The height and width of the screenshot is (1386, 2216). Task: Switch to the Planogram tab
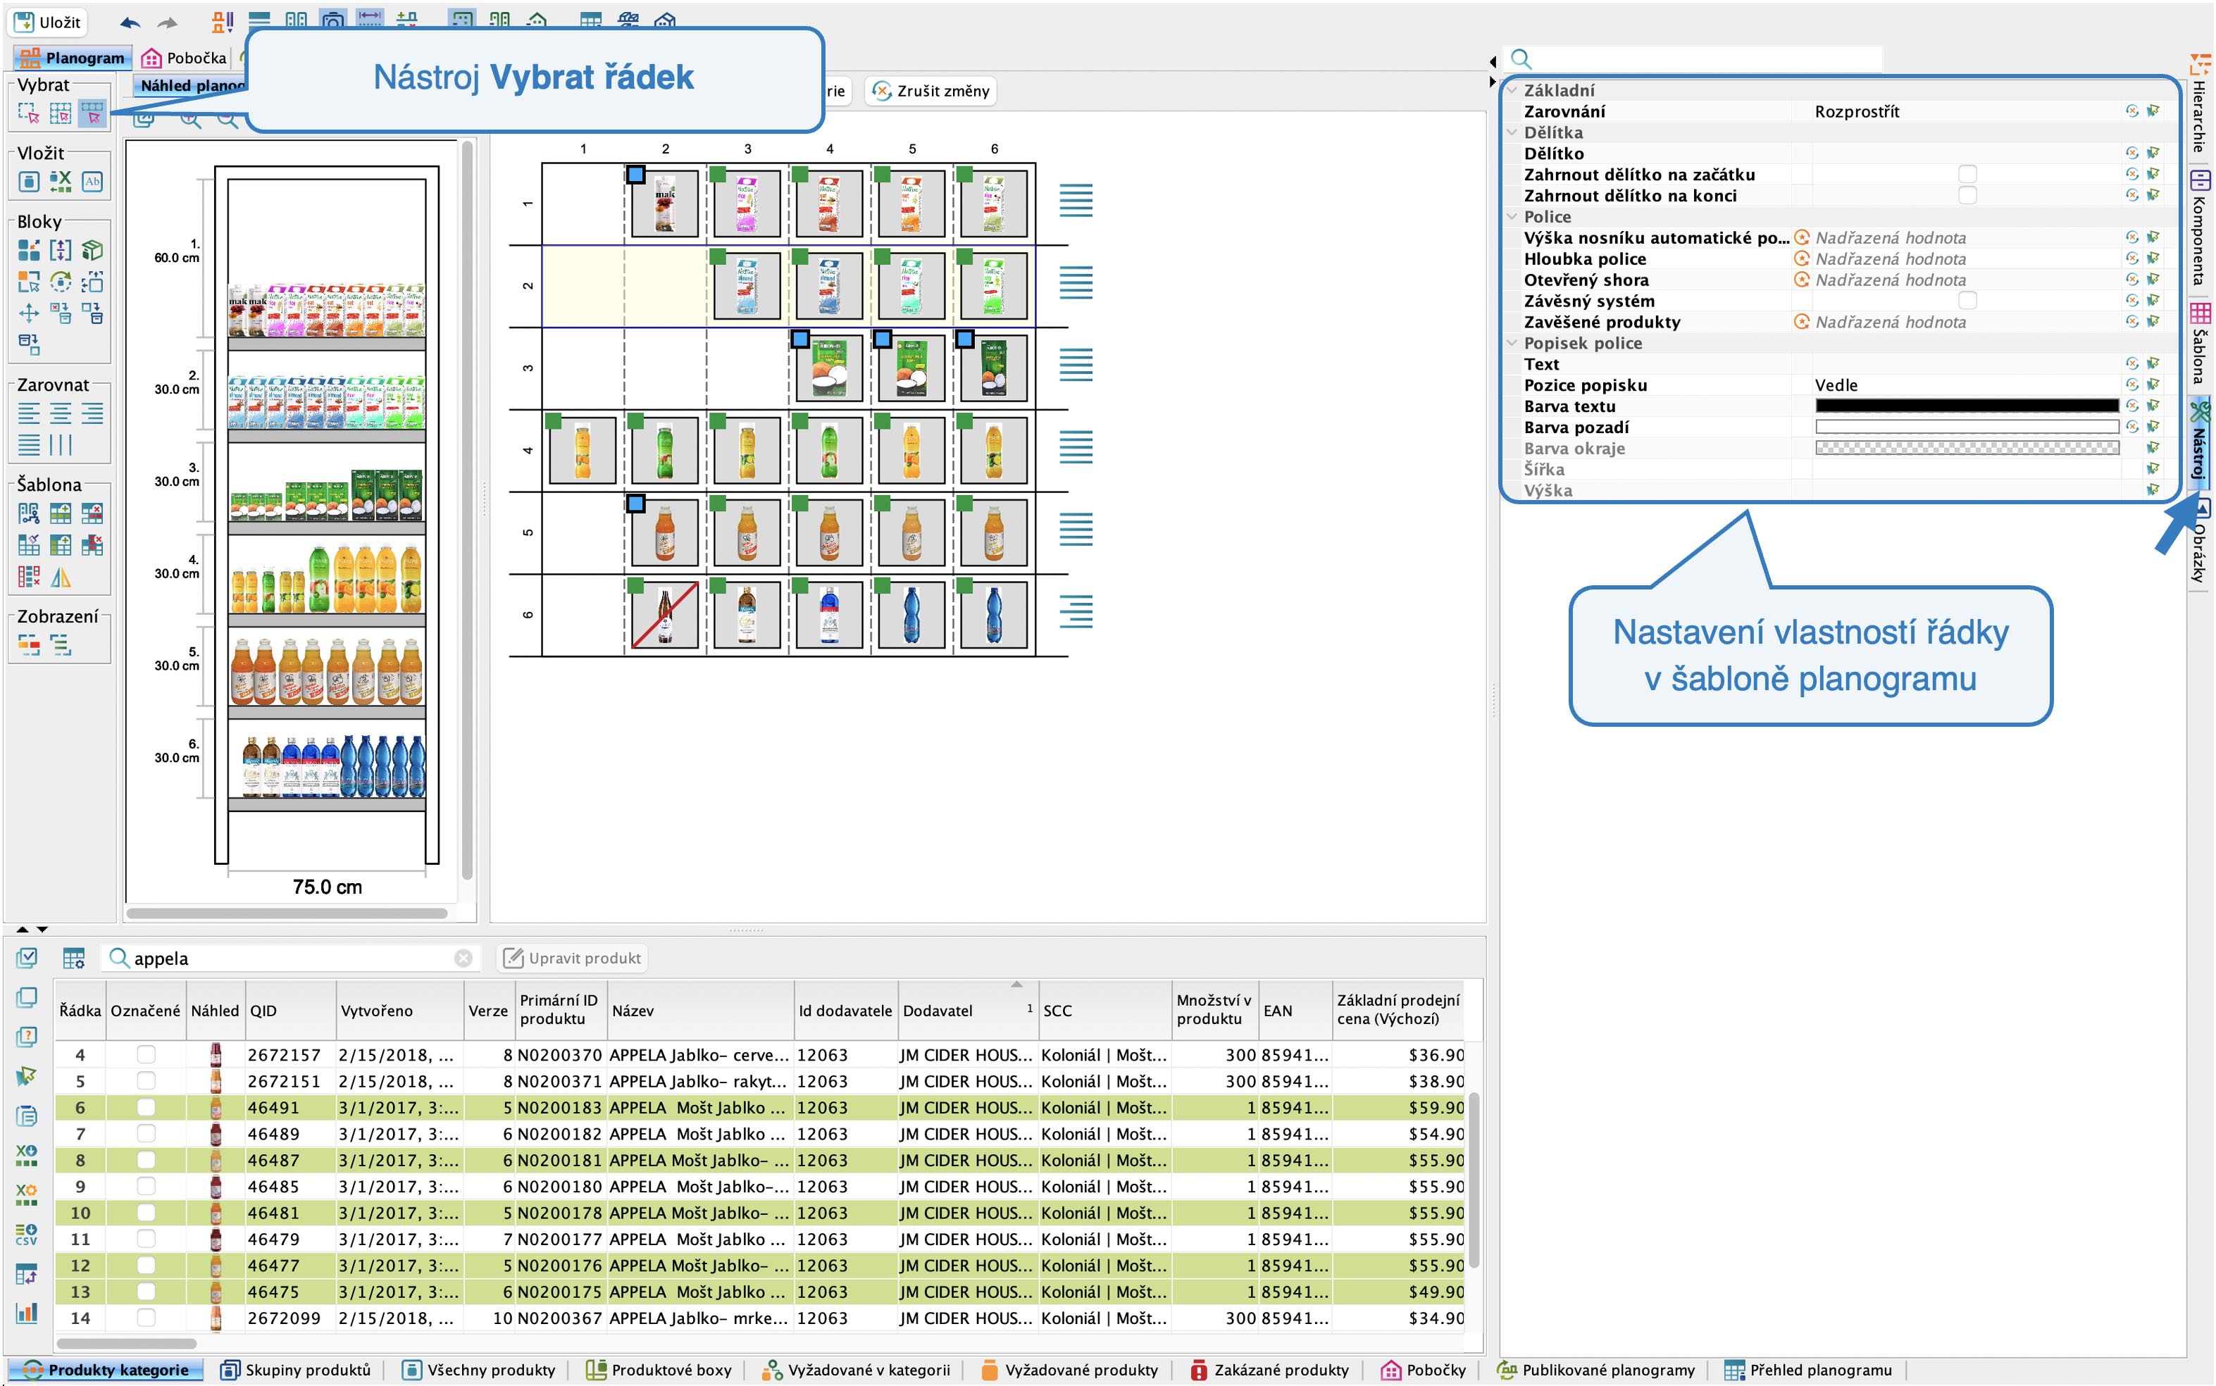[72, 58]
